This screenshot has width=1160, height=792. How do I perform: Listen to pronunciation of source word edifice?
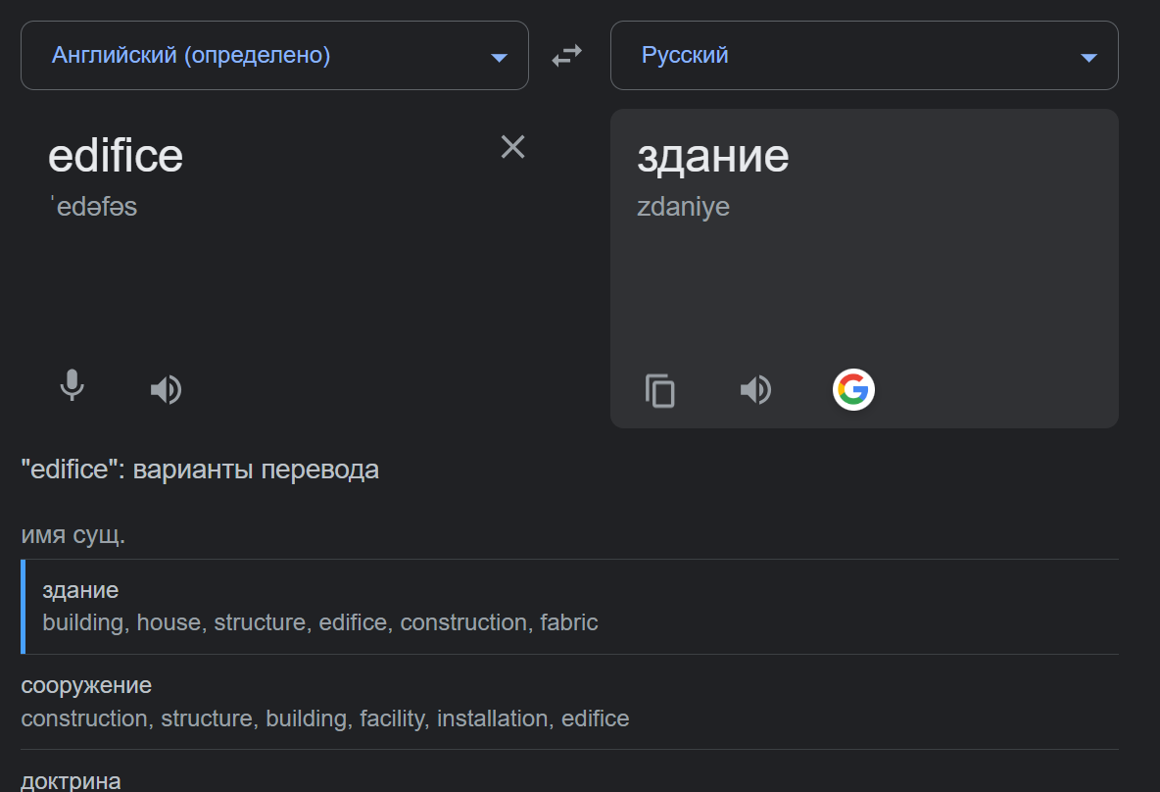pos(166,389)
